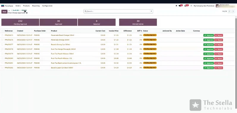Viewport: 237px width, 113px height.
Task: Open the activities clock icon
Action: (x=186, y=6)
